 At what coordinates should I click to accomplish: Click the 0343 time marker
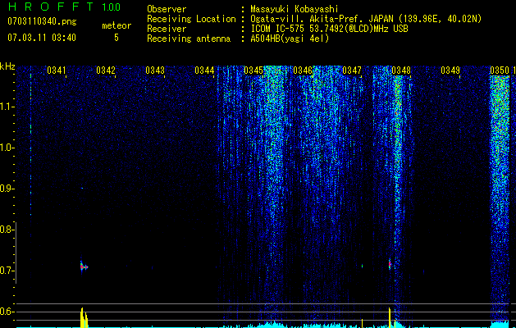click(155, 71)
